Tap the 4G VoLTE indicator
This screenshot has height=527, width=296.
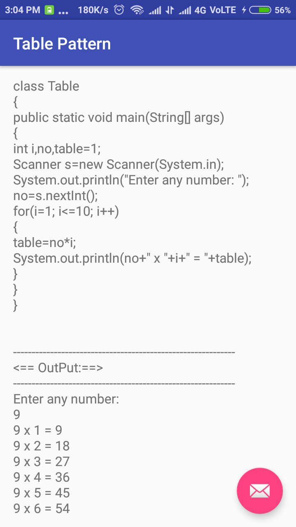click(x=212, y=9)
